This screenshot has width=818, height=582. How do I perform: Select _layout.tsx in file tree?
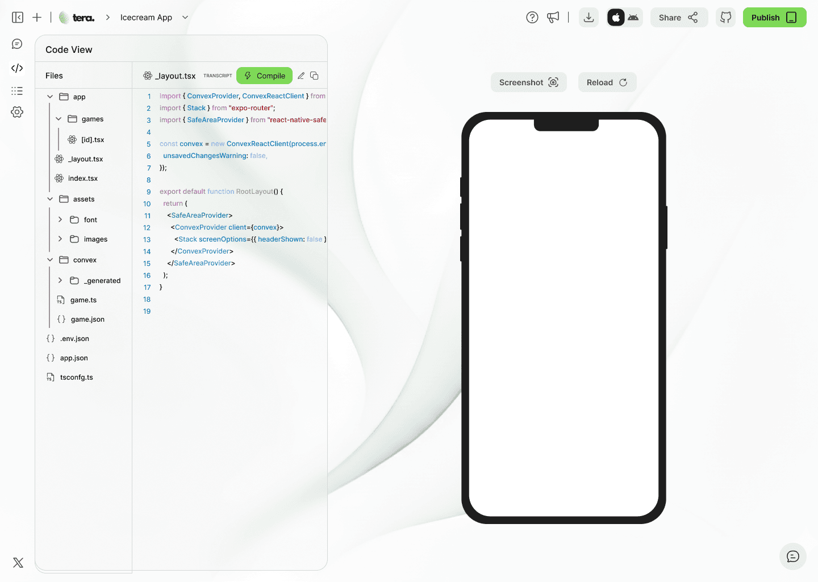pos(79,159)
